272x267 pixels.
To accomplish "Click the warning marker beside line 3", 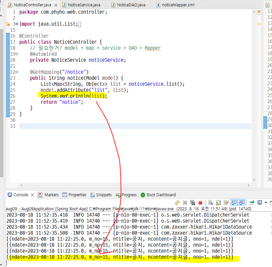I will tap(8, 24).
